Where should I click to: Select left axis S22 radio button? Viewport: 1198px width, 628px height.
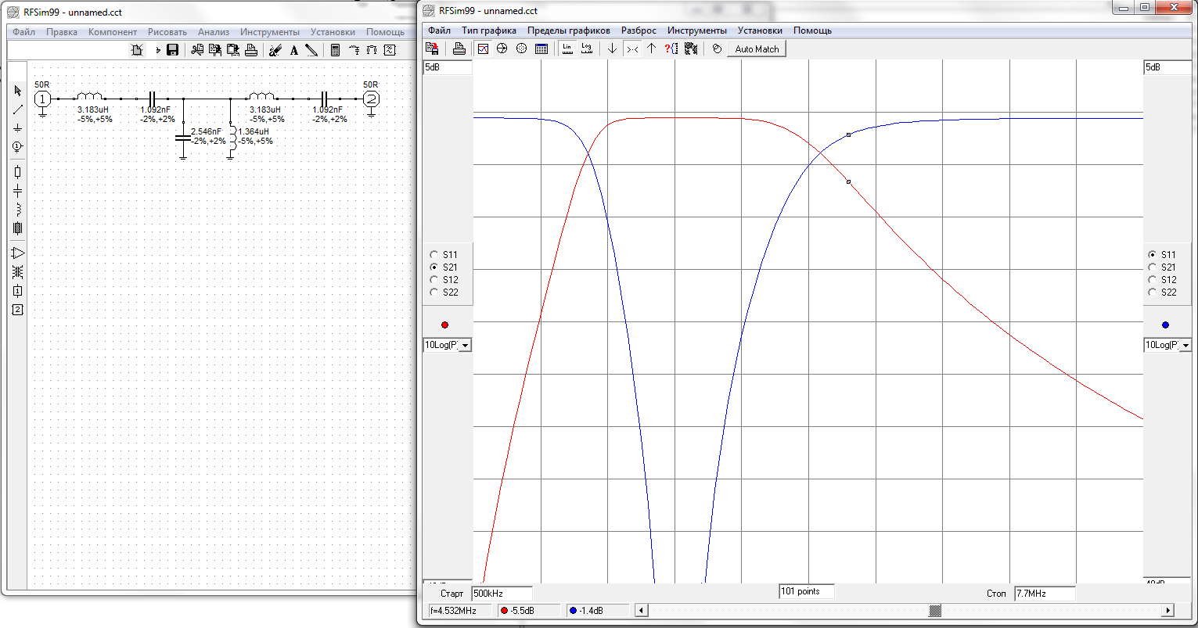pyautogui.click(x=435, y=292)
